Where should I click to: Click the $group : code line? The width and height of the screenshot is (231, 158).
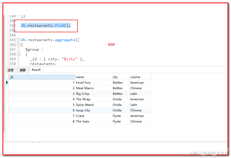34,50
